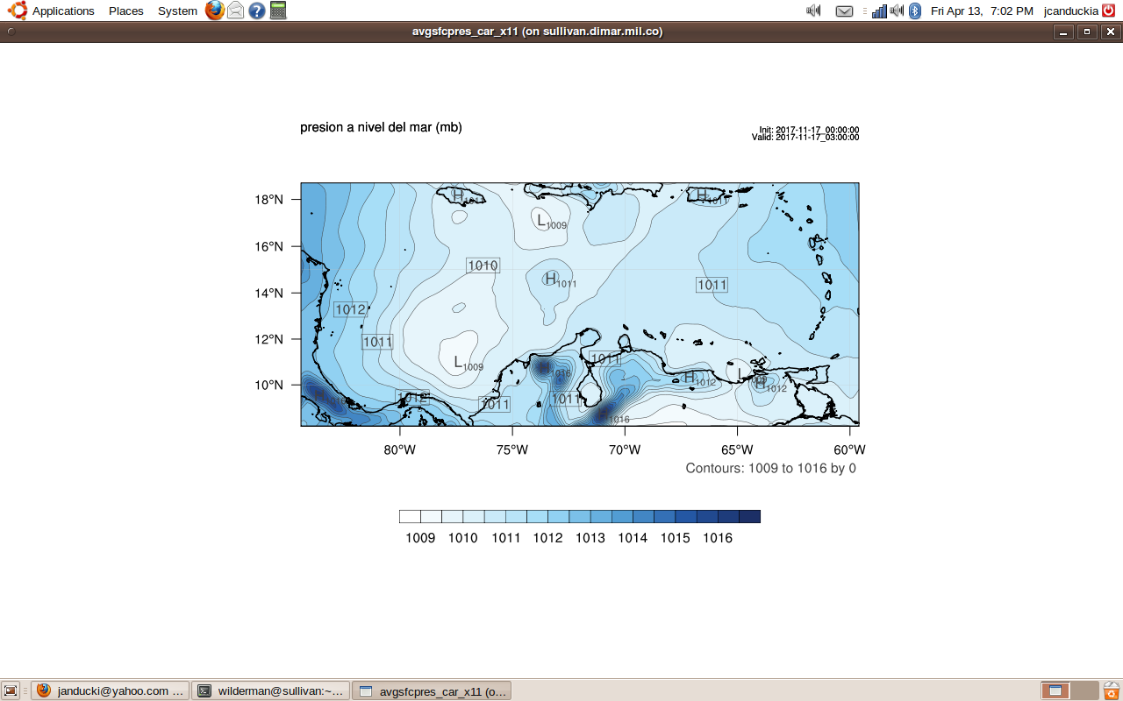Click the Bluetooth icon in system tray
The height and width of the screenshot is (701, 1123).
pos(915,11)
